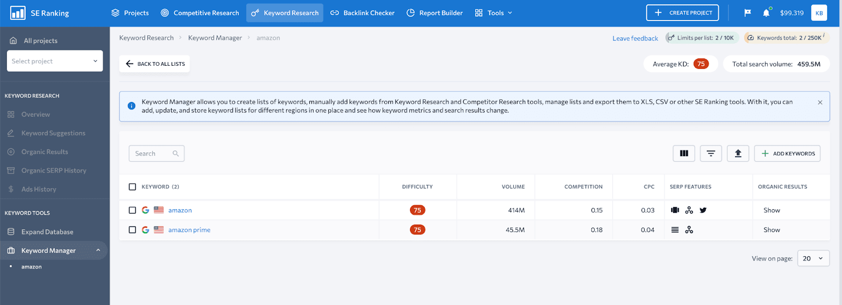Open the Select project dropdown
The image size is (842, 305).
coord(55,61)
